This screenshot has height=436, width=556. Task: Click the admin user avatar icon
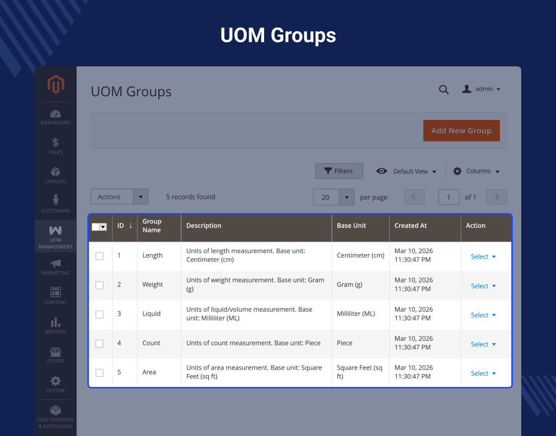[x=467, y=89]
